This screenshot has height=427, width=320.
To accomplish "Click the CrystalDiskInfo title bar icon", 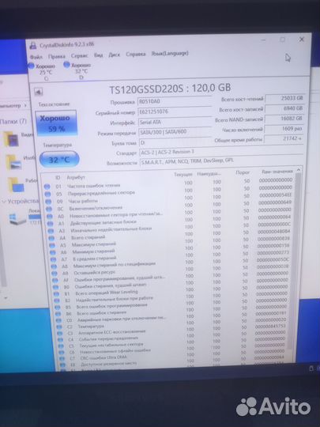I will click(x=33, y=46).
